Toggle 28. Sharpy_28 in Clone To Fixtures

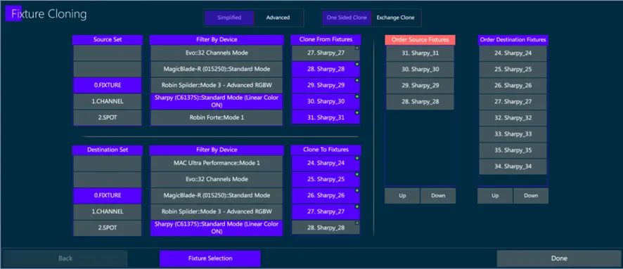[326, 228]
